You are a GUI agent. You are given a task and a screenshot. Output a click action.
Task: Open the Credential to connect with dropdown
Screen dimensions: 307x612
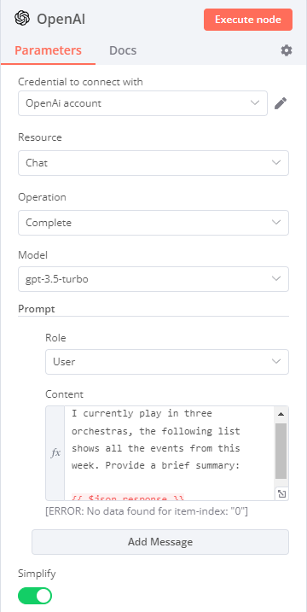pyautogui.click(x=142, y=103)
